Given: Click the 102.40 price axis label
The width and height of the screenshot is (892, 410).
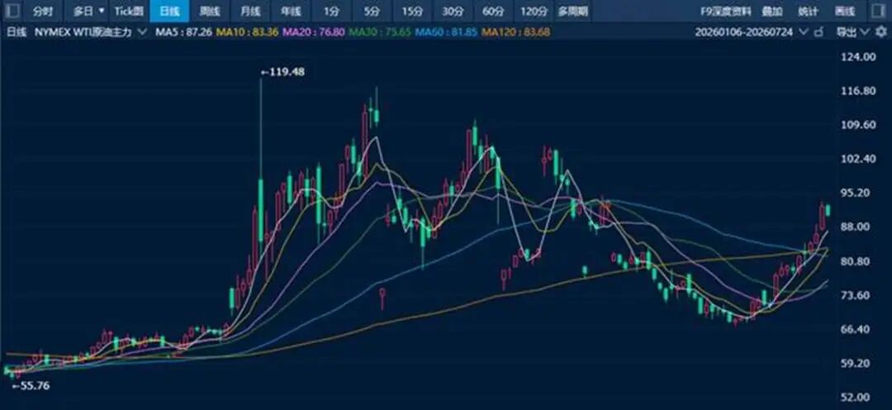Looking at the screenshot, I should coord(858,159).
